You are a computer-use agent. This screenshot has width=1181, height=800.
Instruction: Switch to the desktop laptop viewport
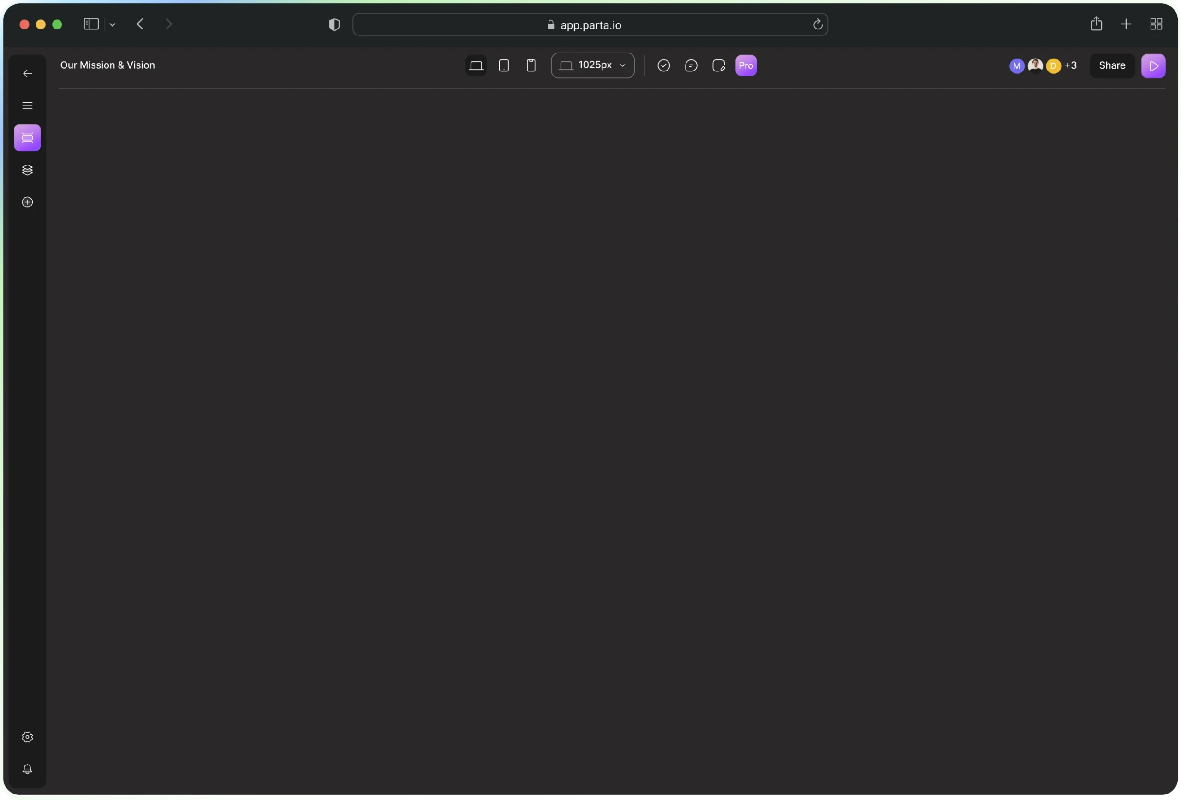click(476, 65)
